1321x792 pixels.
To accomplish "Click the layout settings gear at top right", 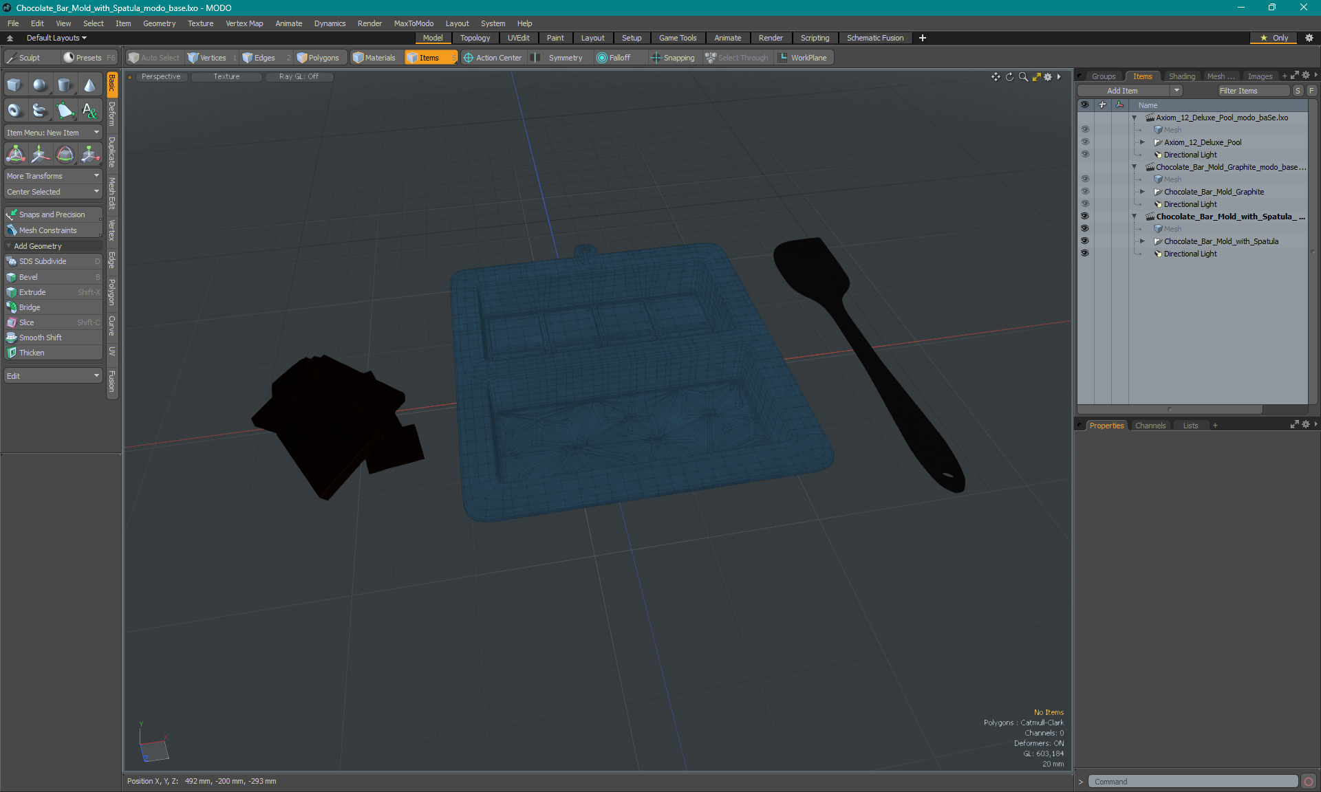I will tap(1309, 38).
